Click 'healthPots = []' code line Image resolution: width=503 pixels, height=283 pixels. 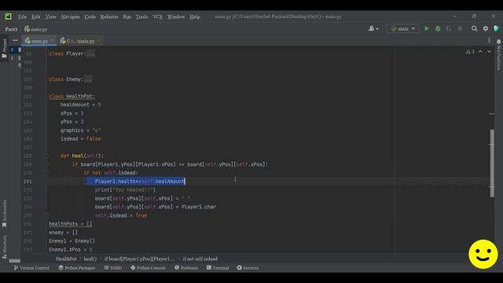(71, 223)
